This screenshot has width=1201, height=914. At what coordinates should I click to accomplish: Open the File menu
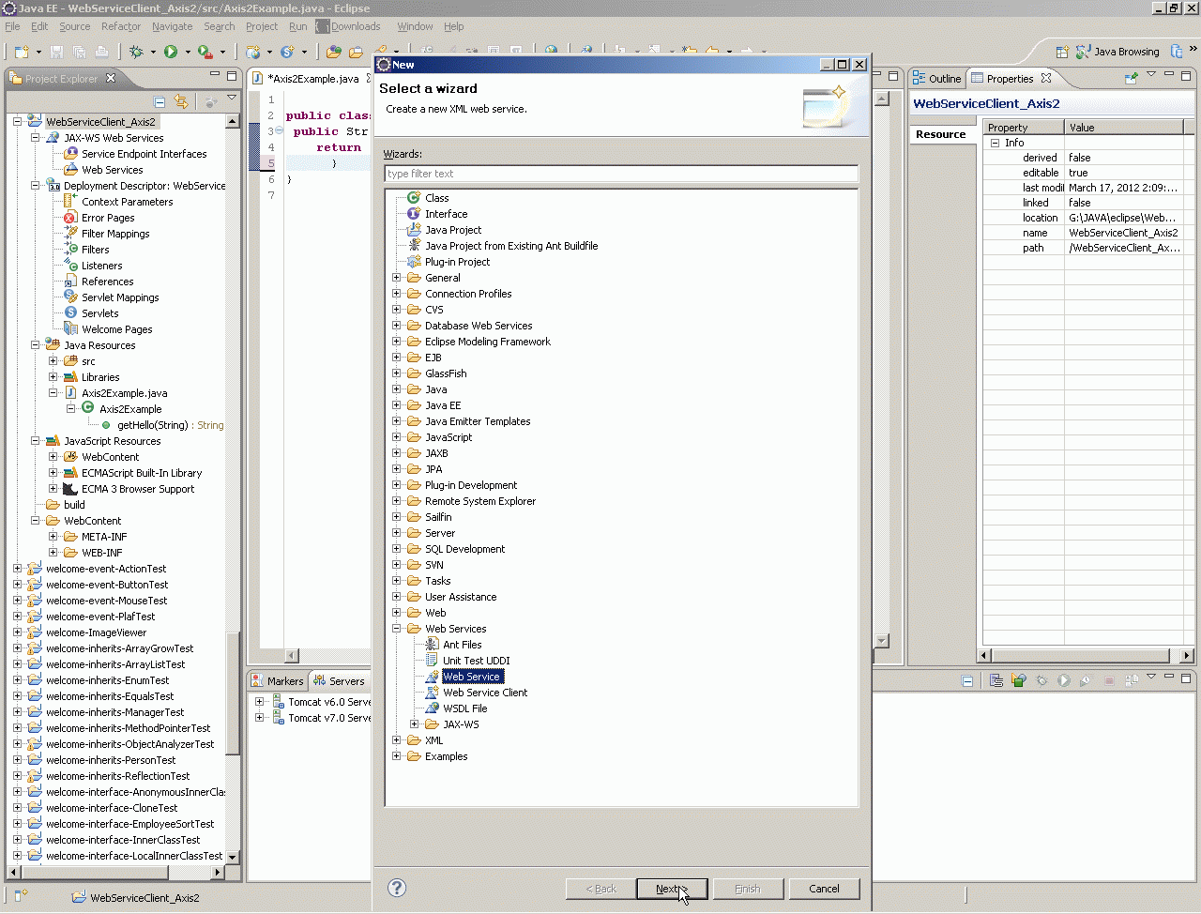pos(12,26)
